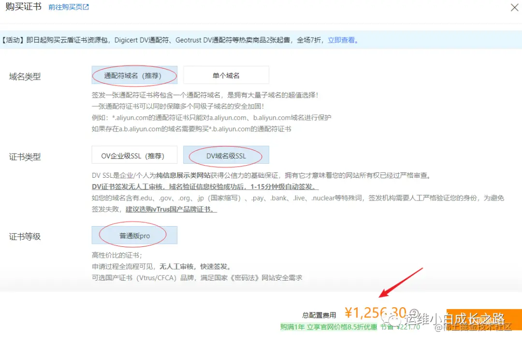Select the 单个域名 option

[226, 75]
